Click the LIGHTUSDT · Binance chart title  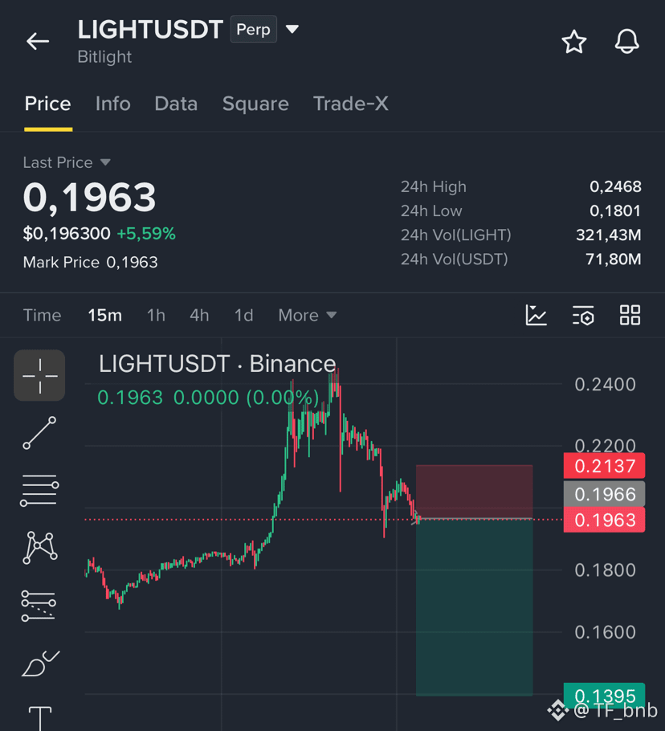point(217,364)
